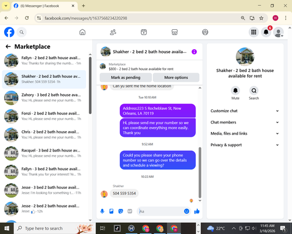This screenshot has width=292, height=234.
Task: Choose a sticker icon
Action: coord(121,211)
